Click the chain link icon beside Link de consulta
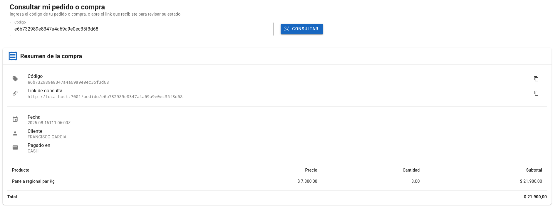Viewport: 558px width, 213px height. [x=15, y=93]
